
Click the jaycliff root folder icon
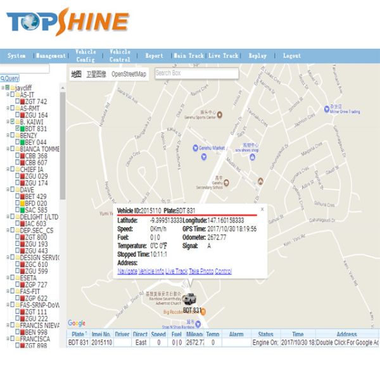(13, 88)
